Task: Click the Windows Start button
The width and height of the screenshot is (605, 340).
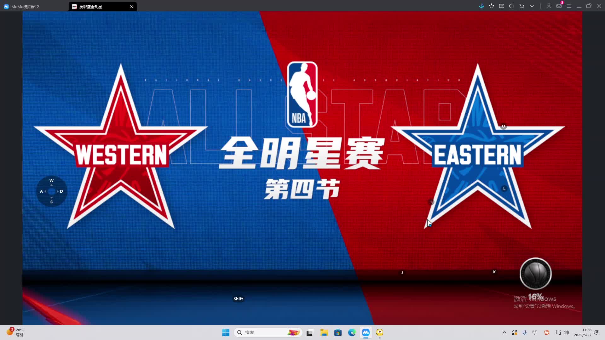Action: [226, 332]
